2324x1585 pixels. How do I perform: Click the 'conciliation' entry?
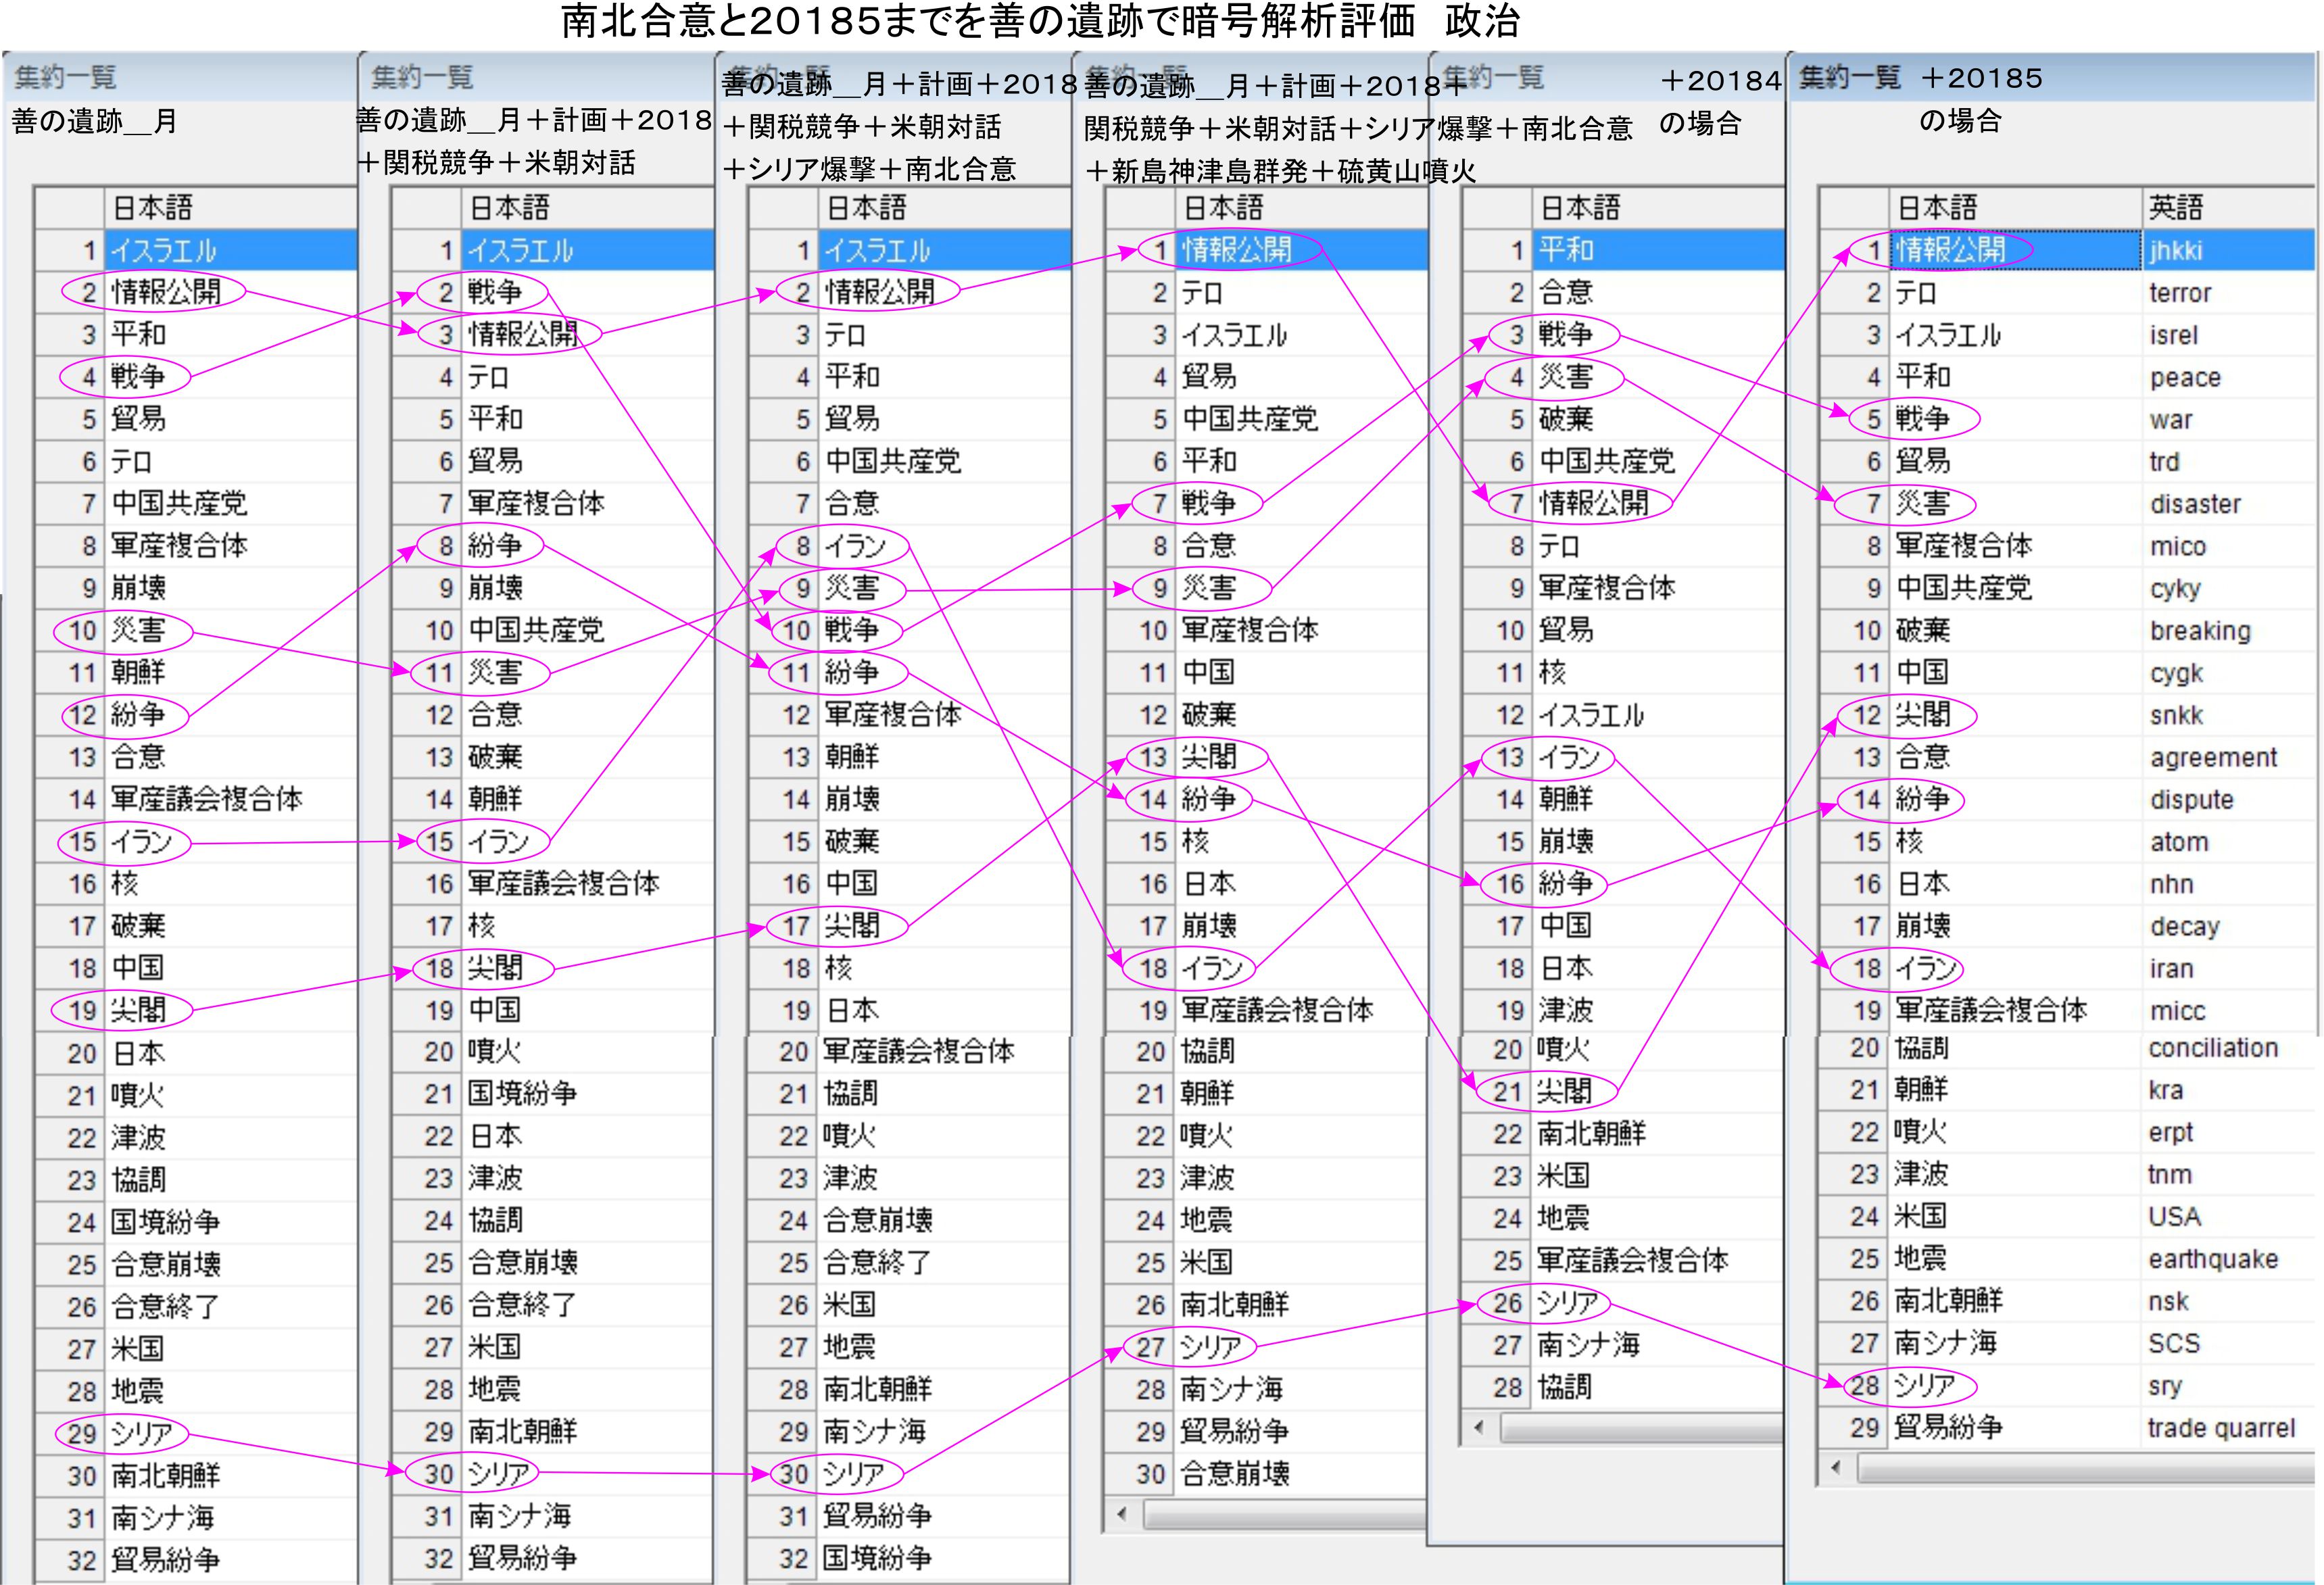point(2212,1048)
